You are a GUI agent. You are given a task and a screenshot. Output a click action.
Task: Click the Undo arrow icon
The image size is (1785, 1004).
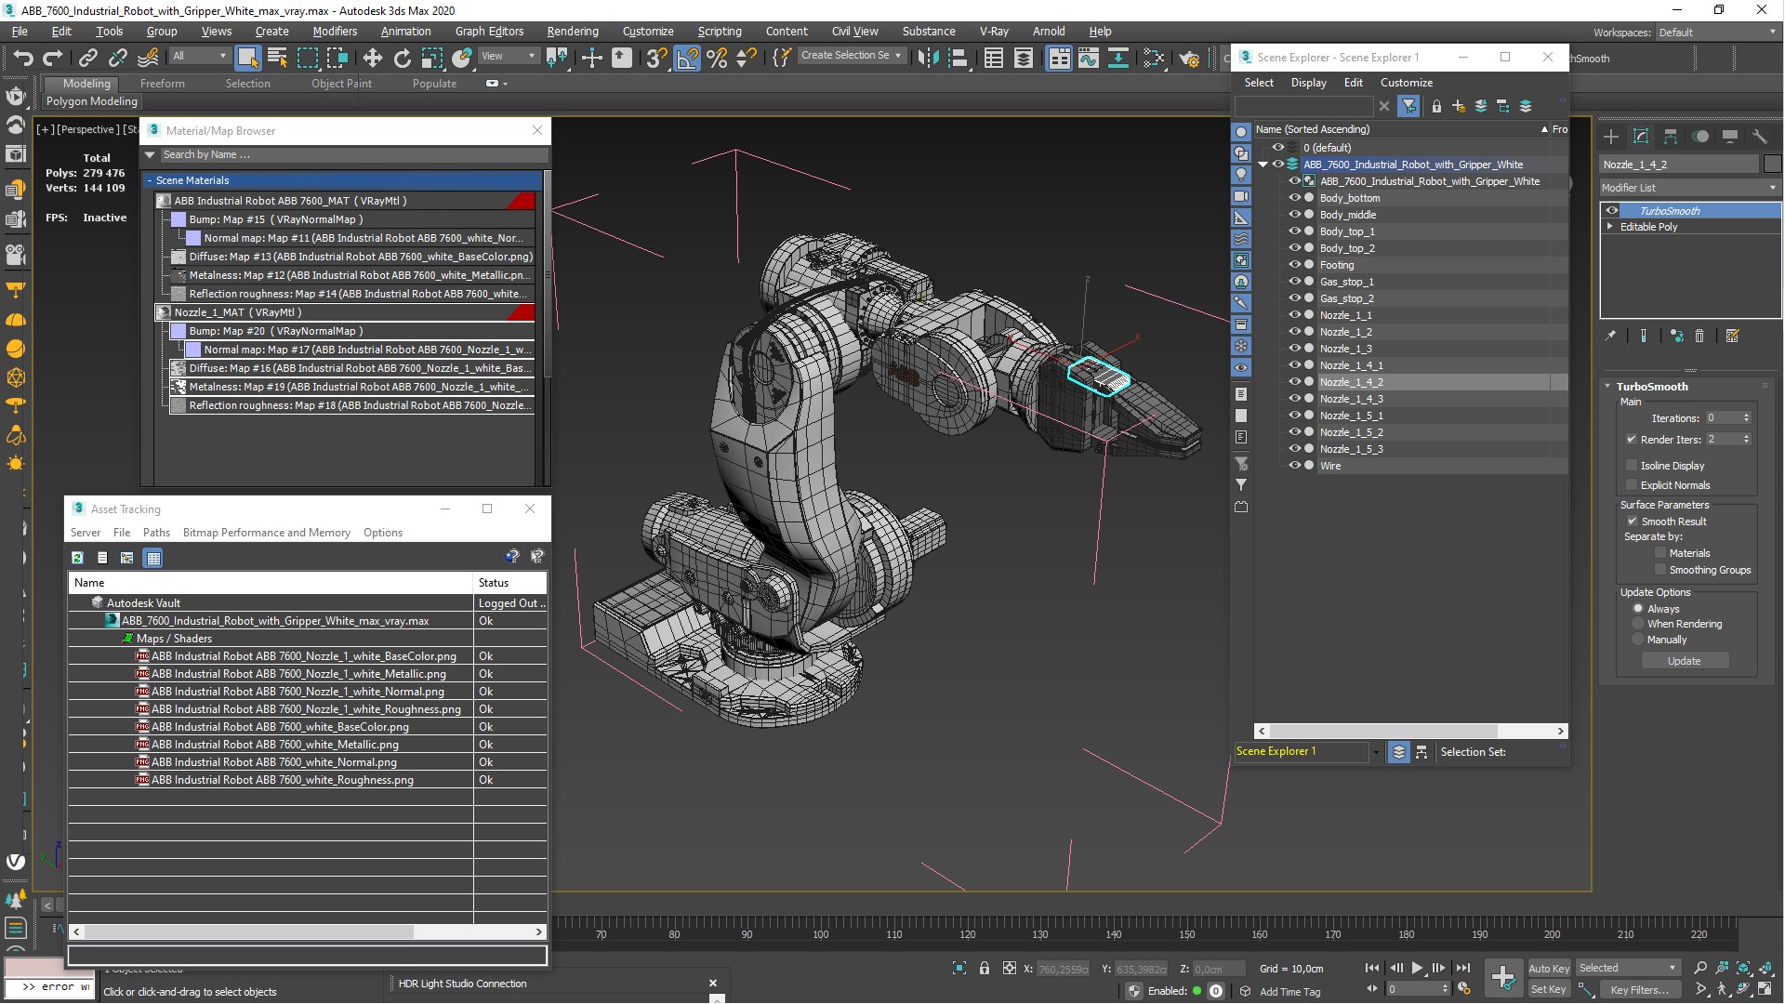click(22, 58)
